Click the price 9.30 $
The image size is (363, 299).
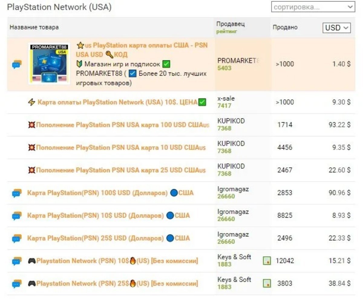tap(342, 102)
